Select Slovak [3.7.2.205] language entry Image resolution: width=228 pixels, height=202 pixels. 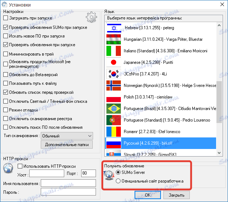point(161,153)
